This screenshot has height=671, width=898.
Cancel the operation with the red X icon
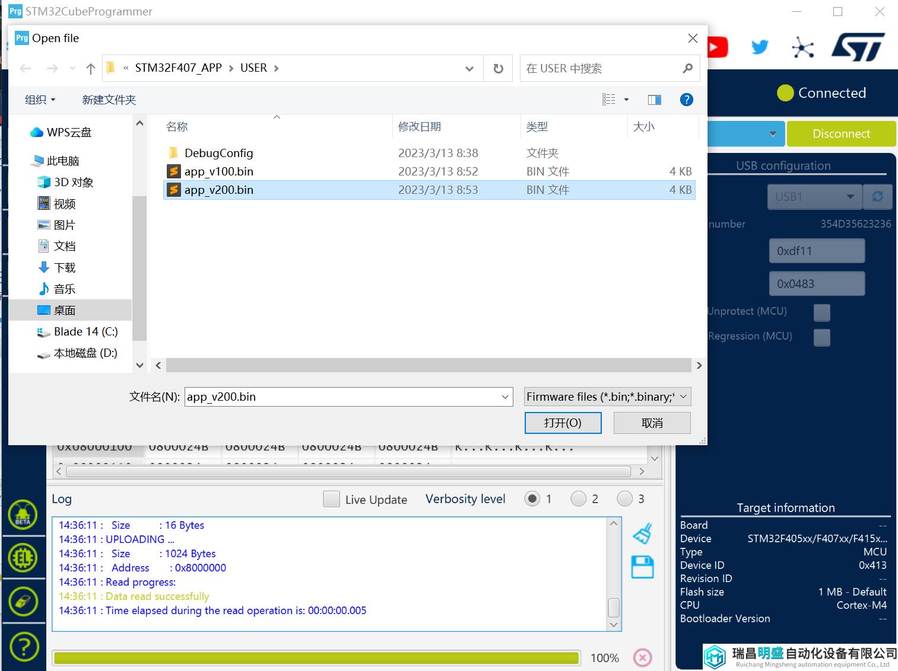coord(642,657)
